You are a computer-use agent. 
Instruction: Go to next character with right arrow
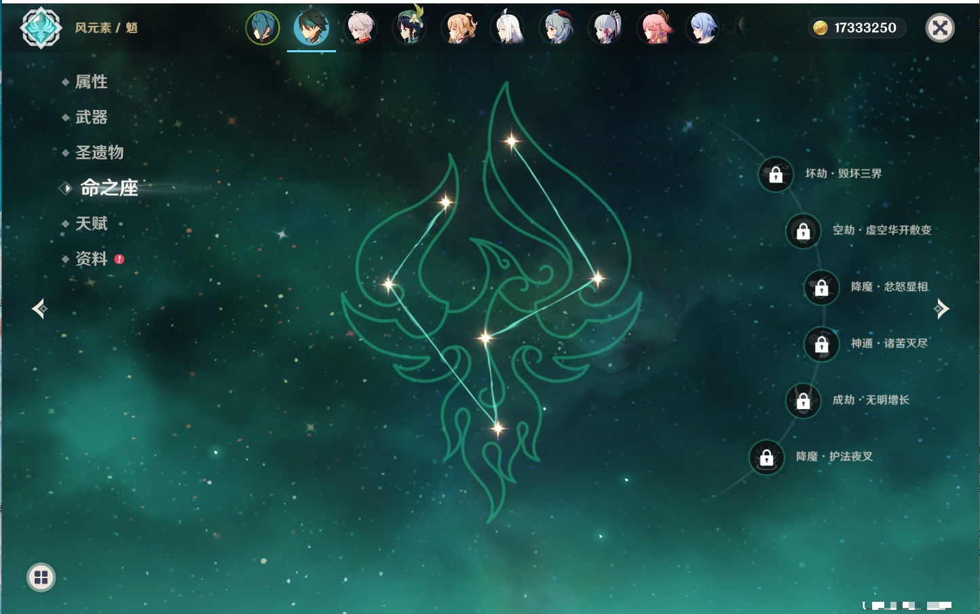pos(941,309)
